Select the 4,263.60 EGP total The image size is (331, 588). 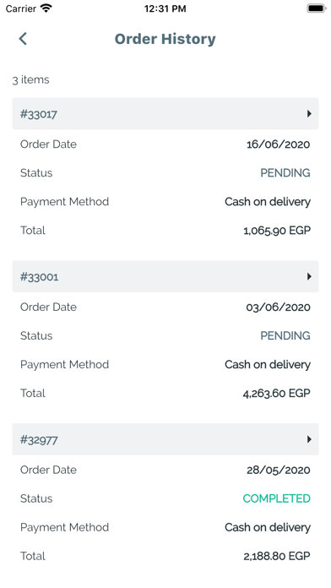coord(277,393)
